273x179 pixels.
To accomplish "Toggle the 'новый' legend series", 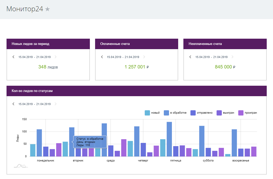I will click(152, 113).
